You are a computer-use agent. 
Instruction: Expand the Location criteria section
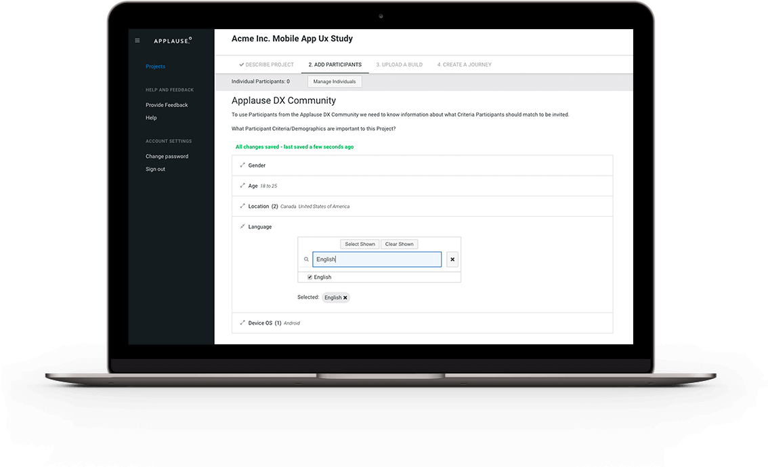242,206
